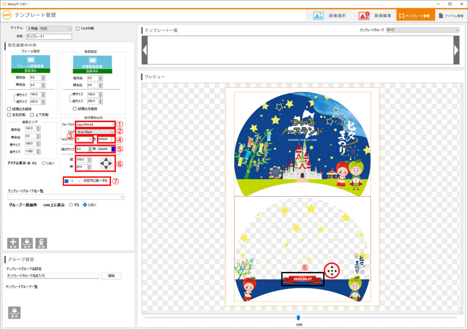Click the background image registration button (背景画像登録)
The image size is (468, 330).
point(93,62)
